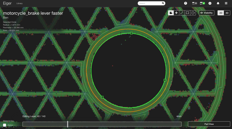Switch to 2D view
This screenshot has width=232, height=129.
pyautogui.click(x=221, y=13)
